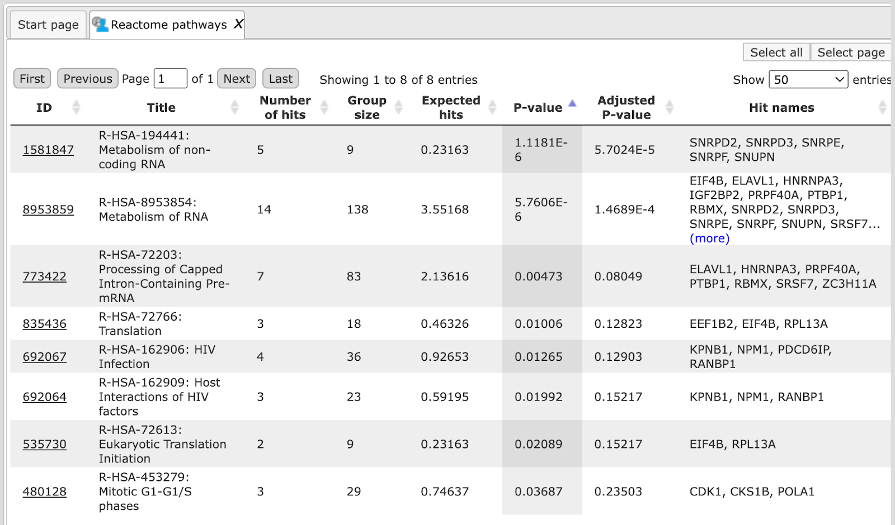Sort table by ID column arrows
This screenshot has height=525, width=895.
coord(76,107)
